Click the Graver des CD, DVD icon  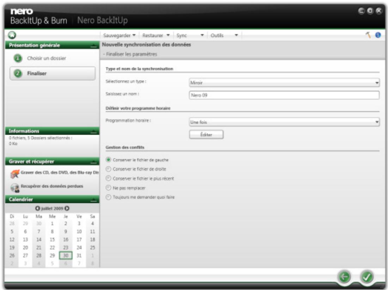tap(14, 174)
